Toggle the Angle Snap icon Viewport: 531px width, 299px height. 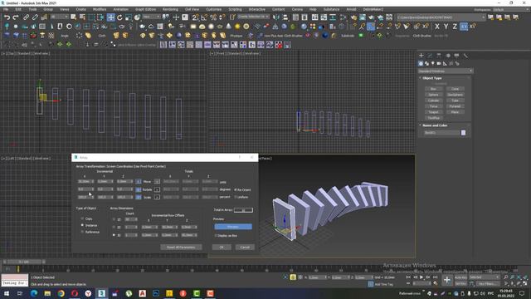coord(204,17)
